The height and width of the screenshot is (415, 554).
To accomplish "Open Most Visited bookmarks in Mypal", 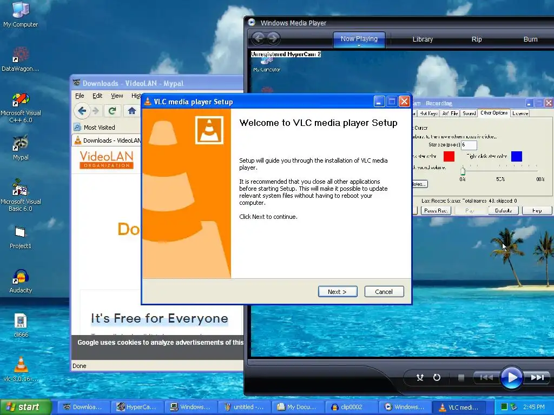I will [94, 128].
